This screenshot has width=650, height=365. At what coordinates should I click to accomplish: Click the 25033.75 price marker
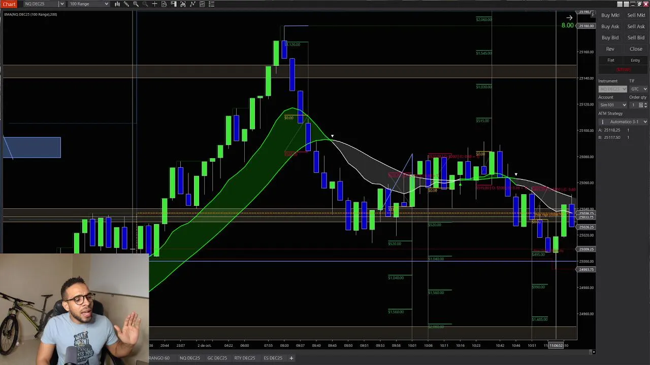[x=586, y=217]
